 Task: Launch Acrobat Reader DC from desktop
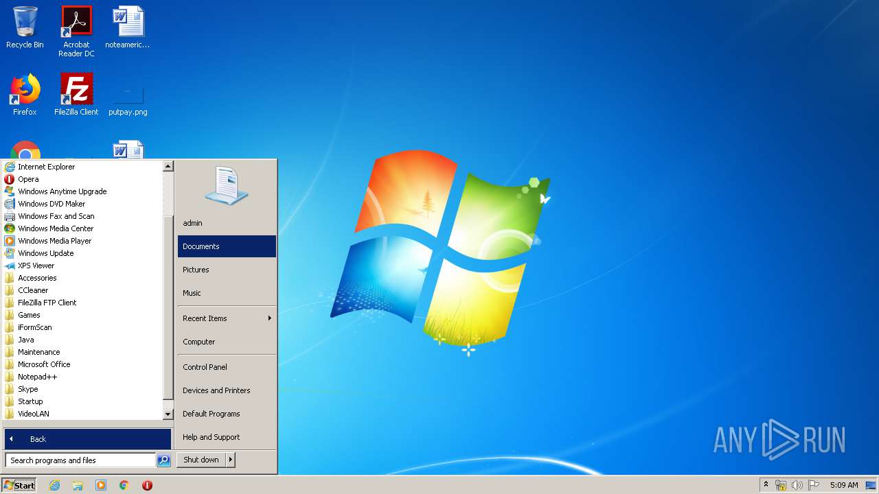76,32
